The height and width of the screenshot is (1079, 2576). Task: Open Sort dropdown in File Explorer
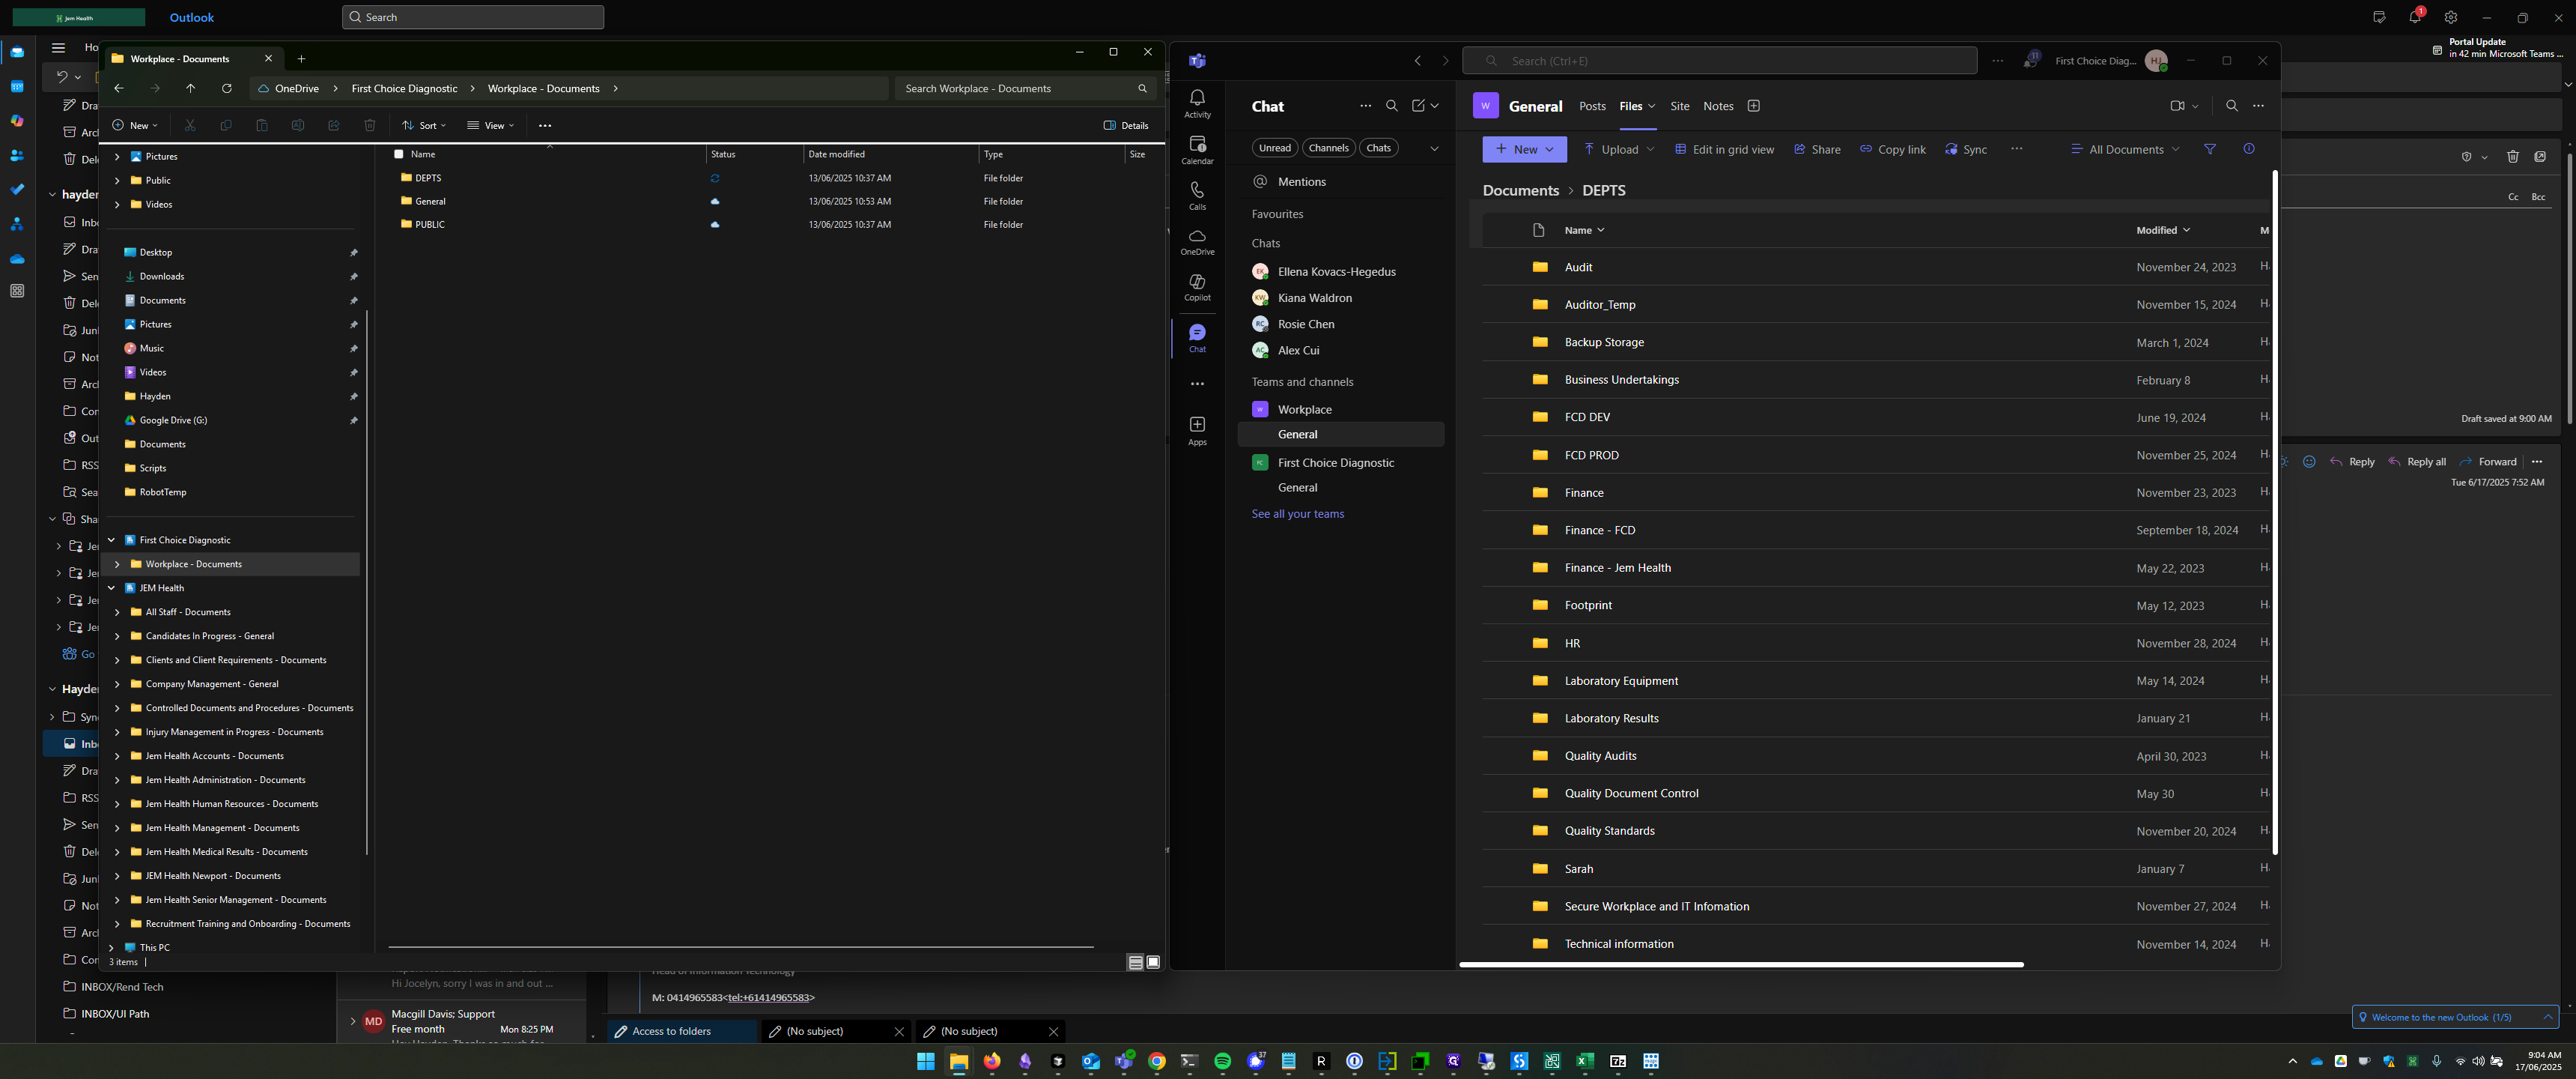point(424,125)
